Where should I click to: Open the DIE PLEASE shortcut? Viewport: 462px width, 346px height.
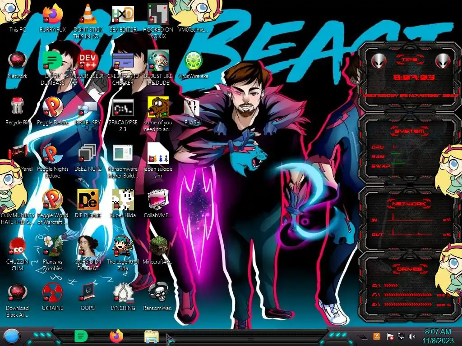[88, 204]
